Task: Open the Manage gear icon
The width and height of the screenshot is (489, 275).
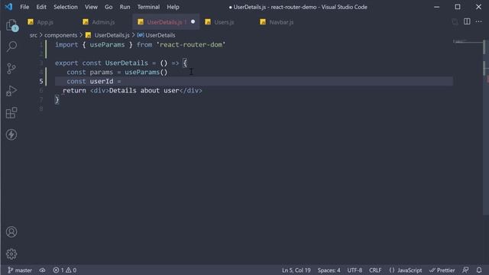Action: [x=11, y=254]
